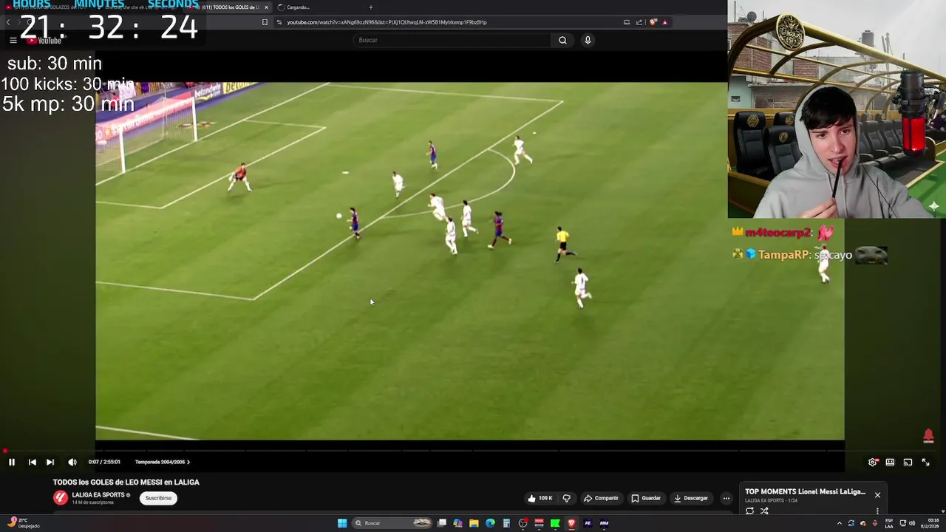Image resolution: width=946 pixels, height=532 pixels.
Task: Toggle theater mode view
Action: 890,462
